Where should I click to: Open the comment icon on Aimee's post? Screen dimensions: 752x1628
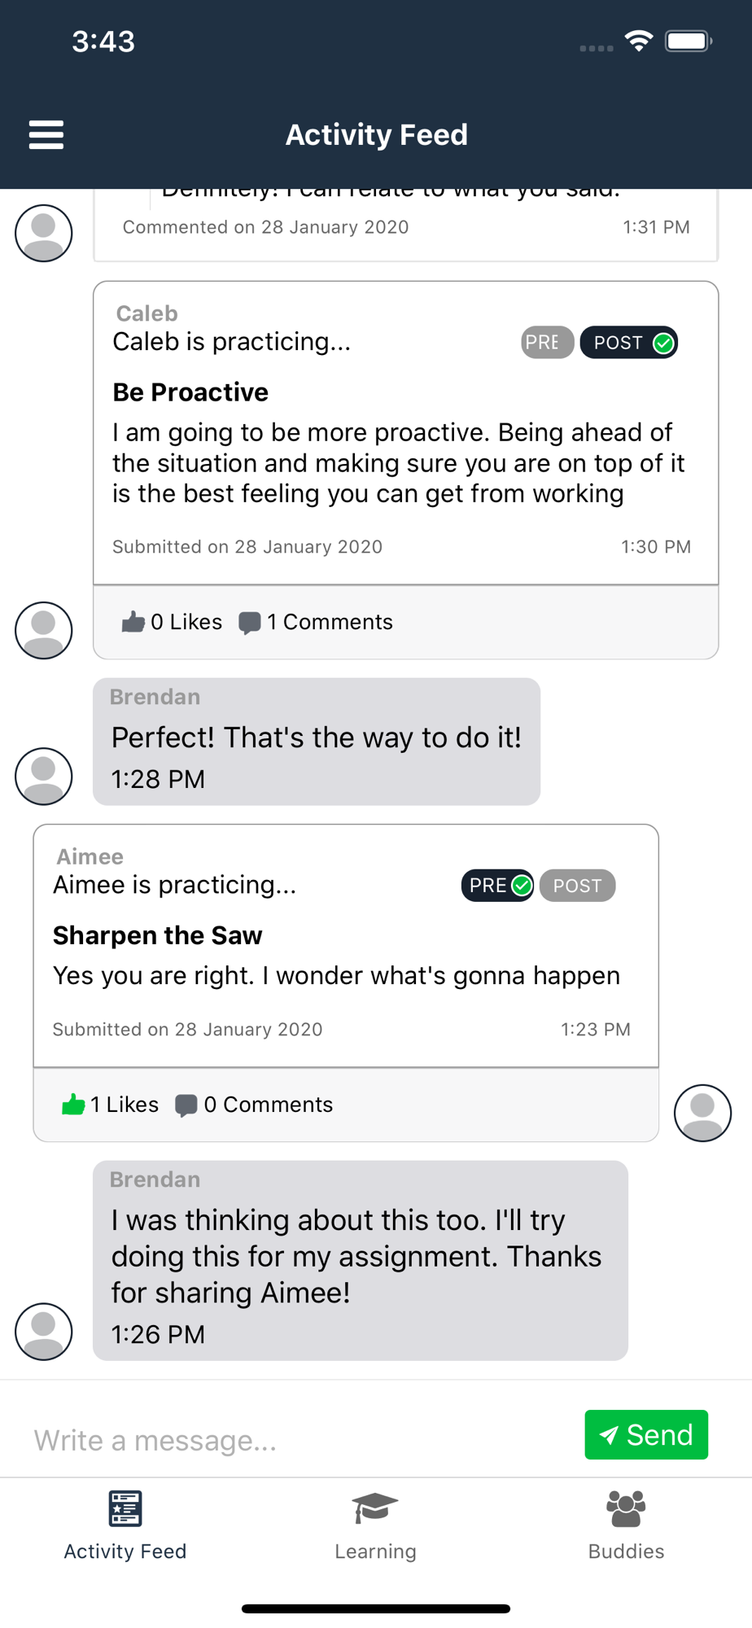click(x=186, y=1105)
